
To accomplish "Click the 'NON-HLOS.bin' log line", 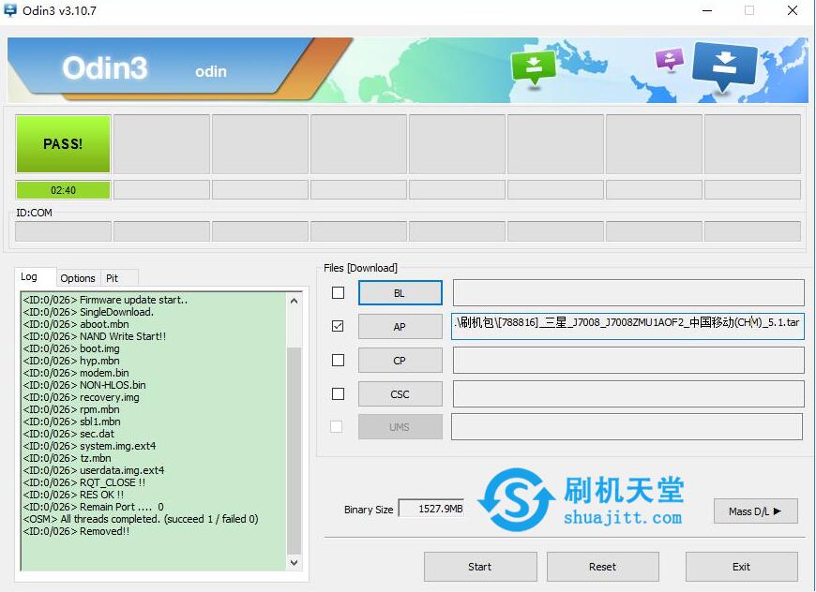I will [84, 385].
